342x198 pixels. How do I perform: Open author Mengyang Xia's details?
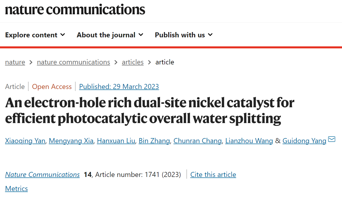(71, 141)
